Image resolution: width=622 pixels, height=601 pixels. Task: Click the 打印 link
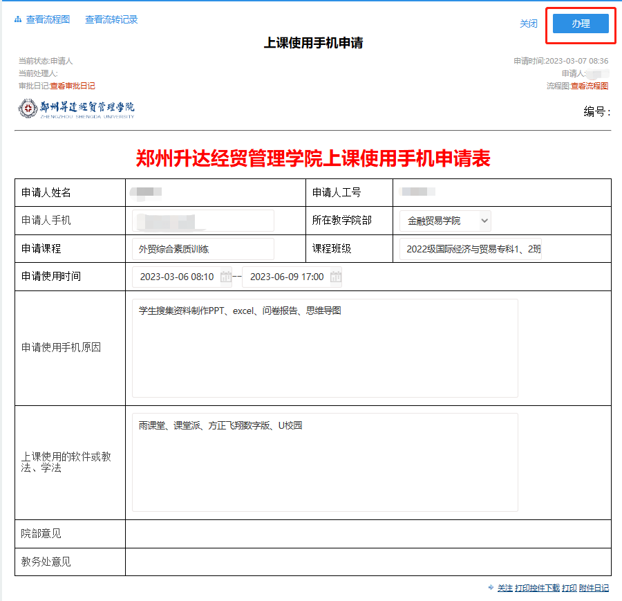(x=569, y=588)
